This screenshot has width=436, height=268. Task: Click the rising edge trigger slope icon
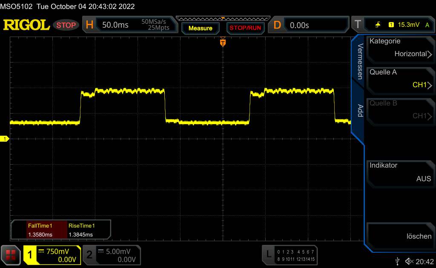tap(378, 25)
